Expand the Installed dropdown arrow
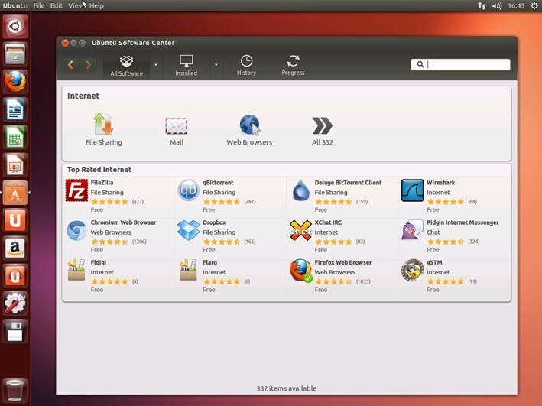Screen dimensions: 542x406 [216, 65]
